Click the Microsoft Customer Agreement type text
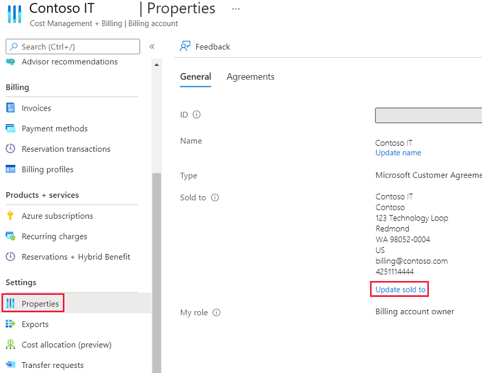This screenshot has width=482, height=373. (x=429, y=175)
